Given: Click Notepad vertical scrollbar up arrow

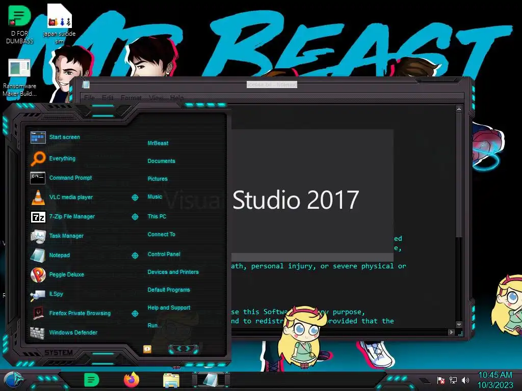Looking at the screenshot, I should coord(459,109).
